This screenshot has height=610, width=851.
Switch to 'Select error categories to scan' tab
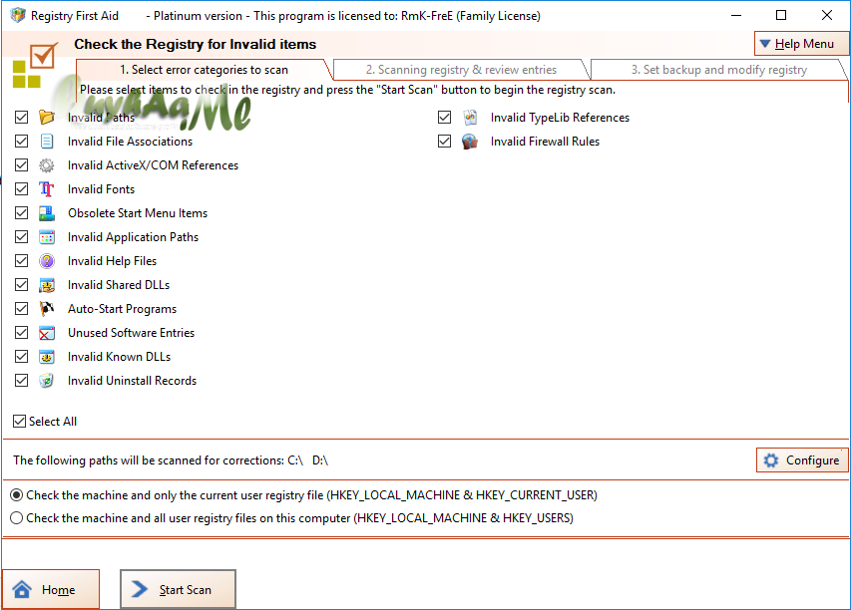(205, 70)
